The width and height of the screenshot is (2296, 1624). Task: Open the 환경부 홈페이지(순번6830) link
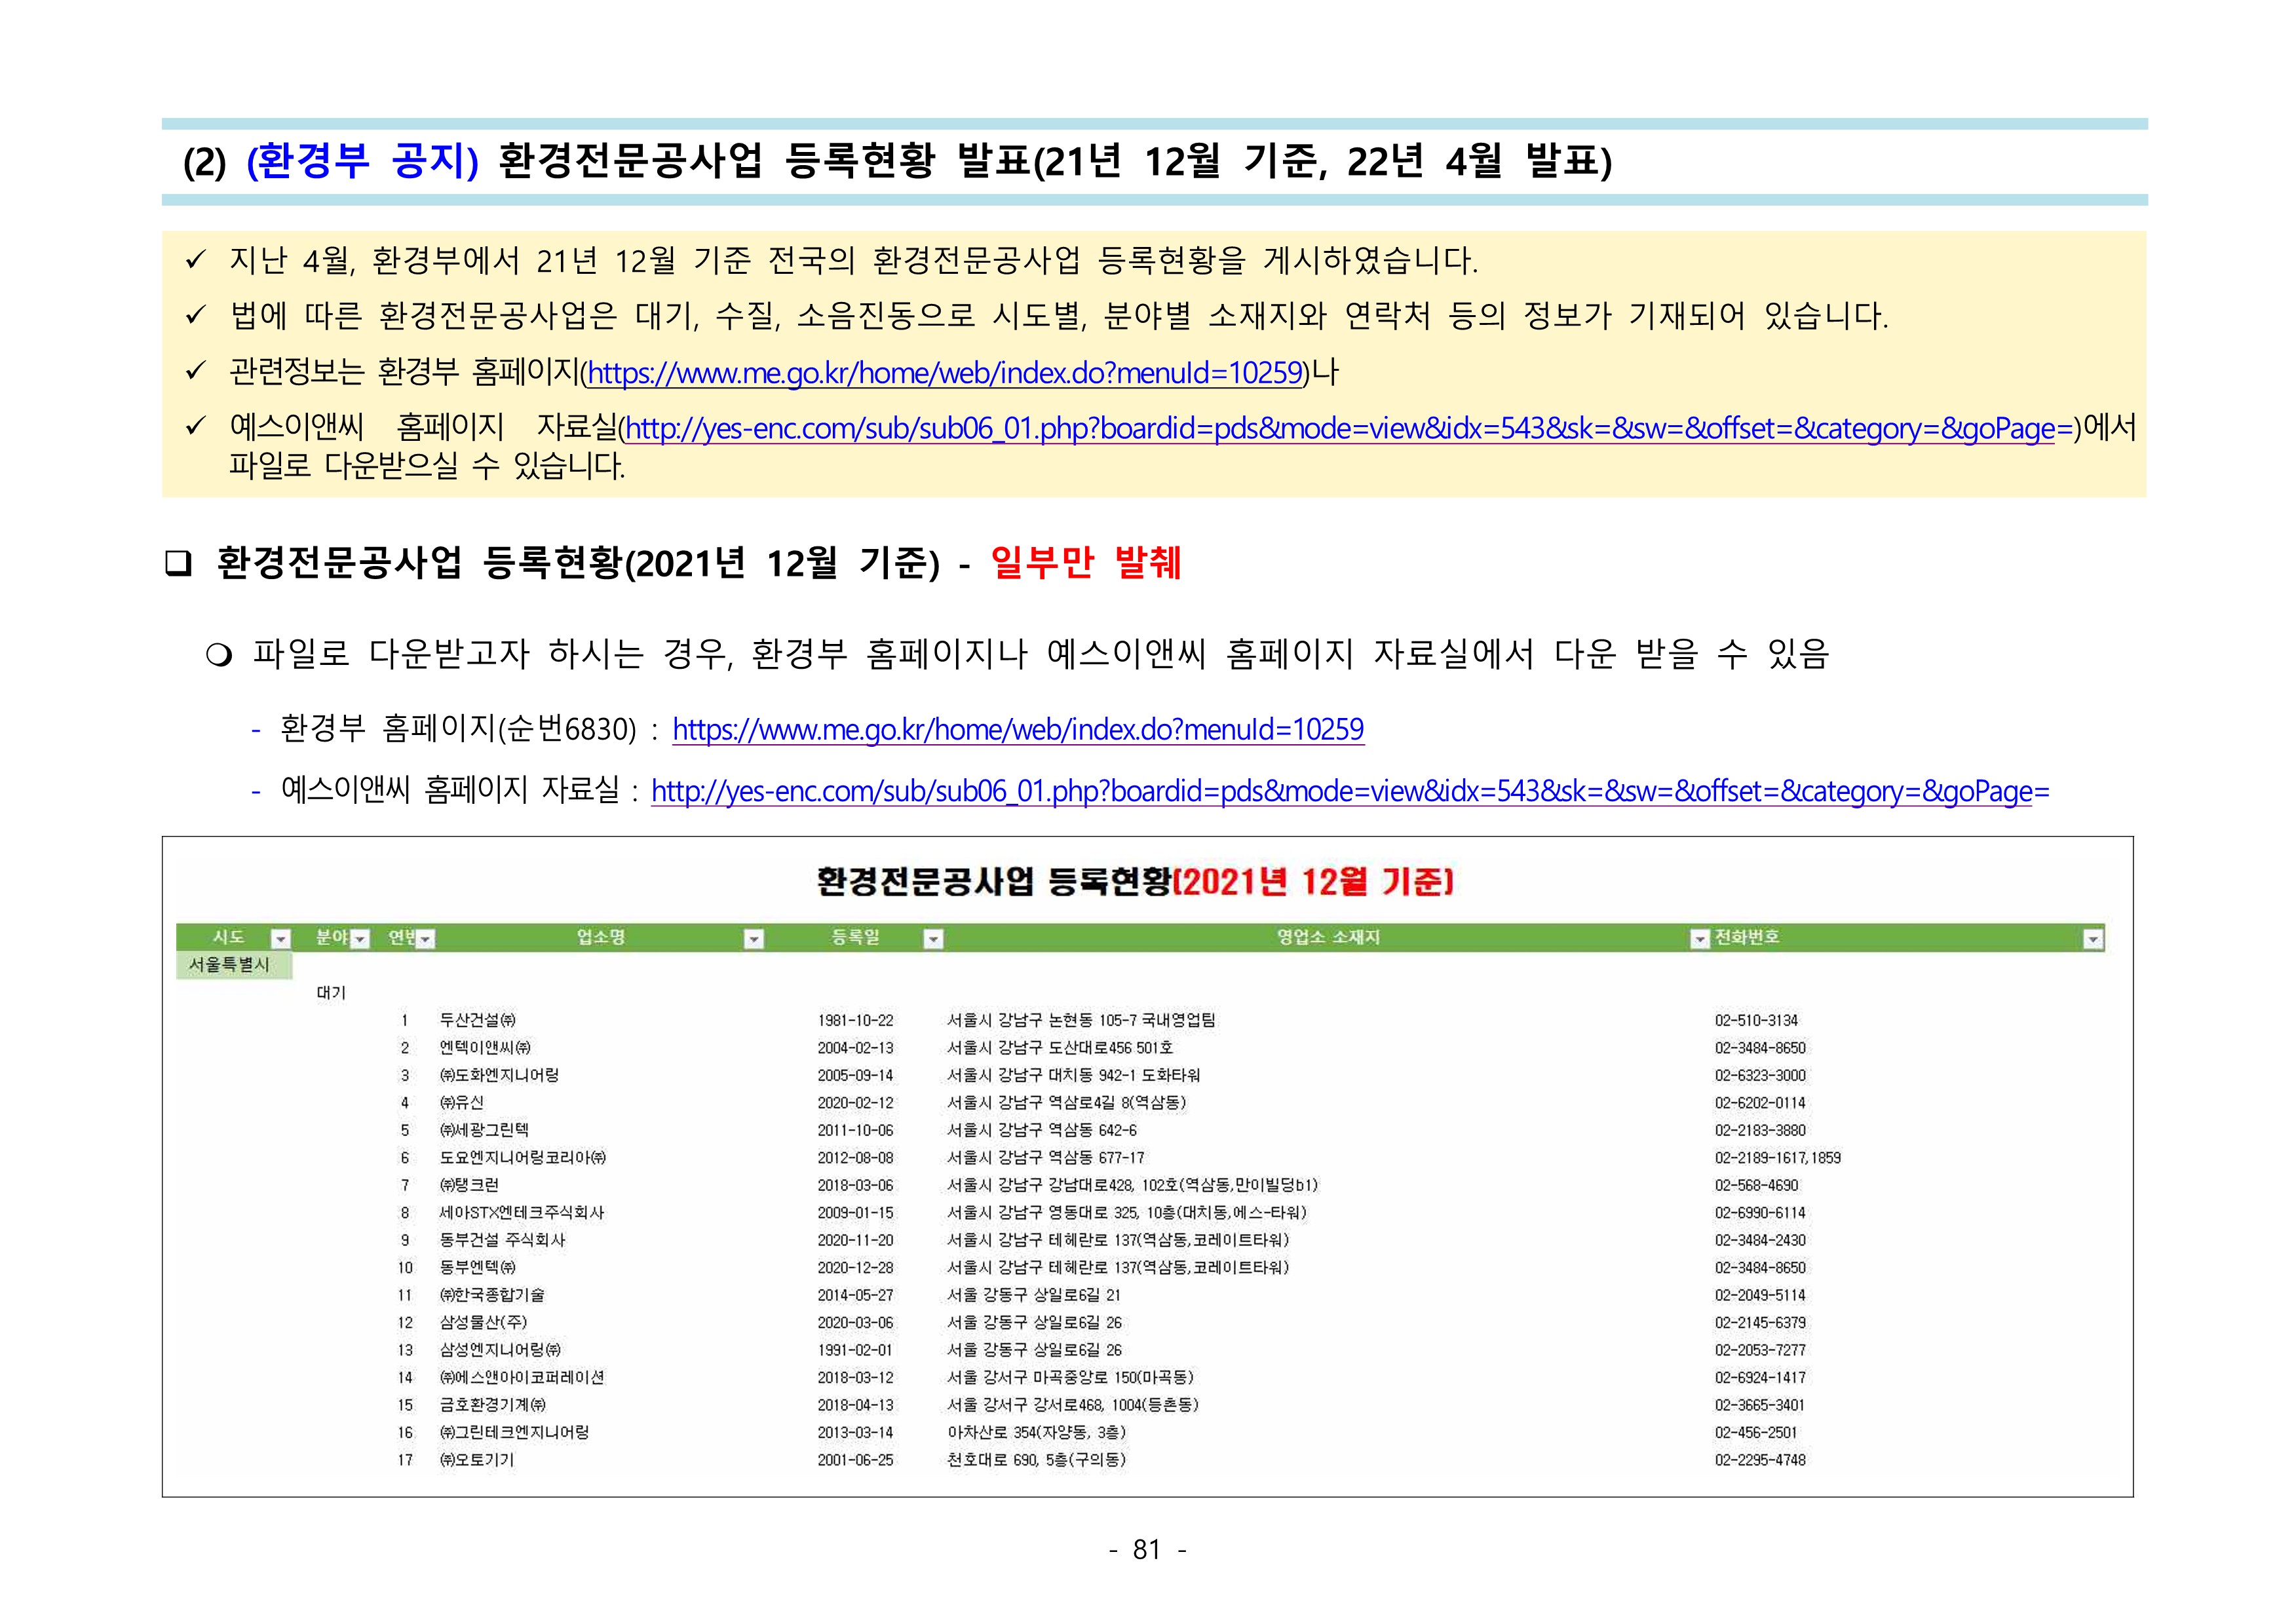point(1018,730)
